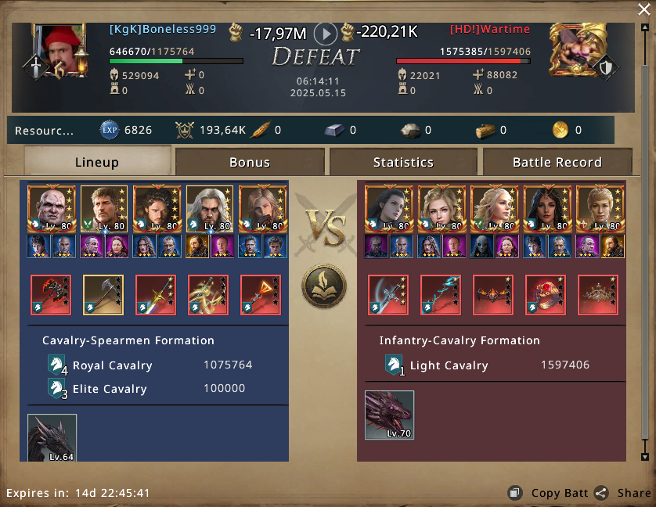Click Wartime's avatar portrait
This screenshot has height=507, width=656.
click(x=578, y=50)
